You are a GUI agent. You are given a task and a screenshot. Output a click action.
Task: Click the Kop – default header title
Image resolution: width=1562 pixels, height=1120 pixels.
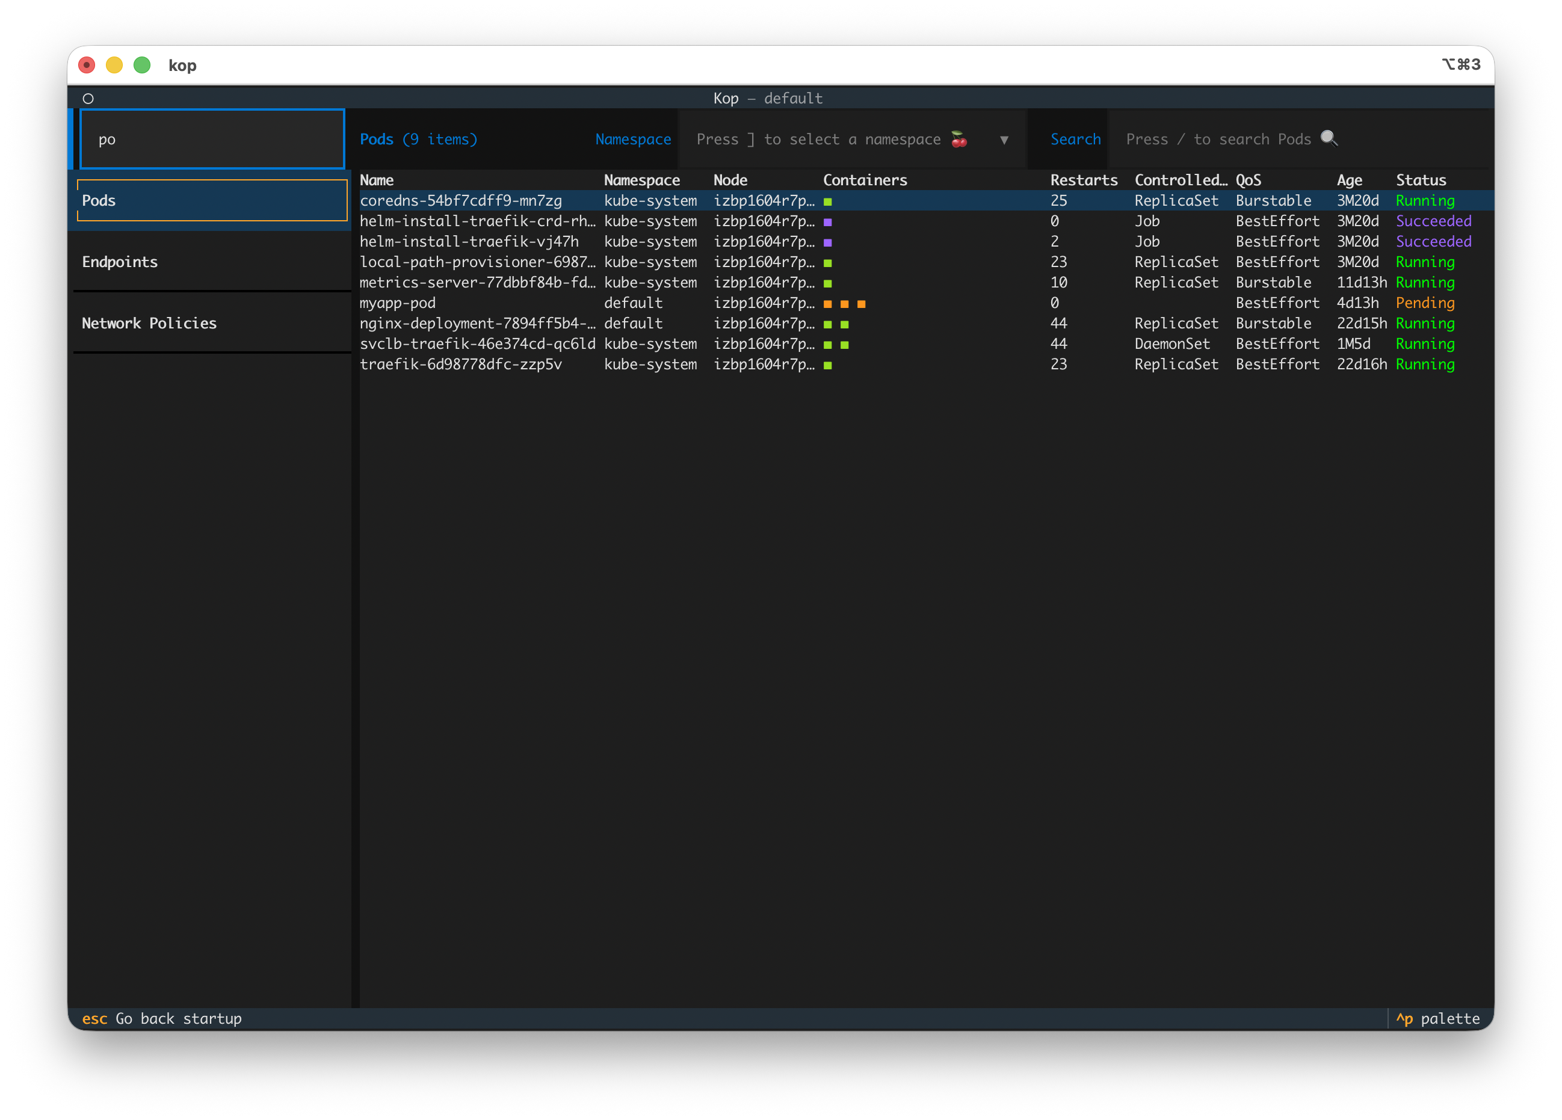(x=768, y=99)
